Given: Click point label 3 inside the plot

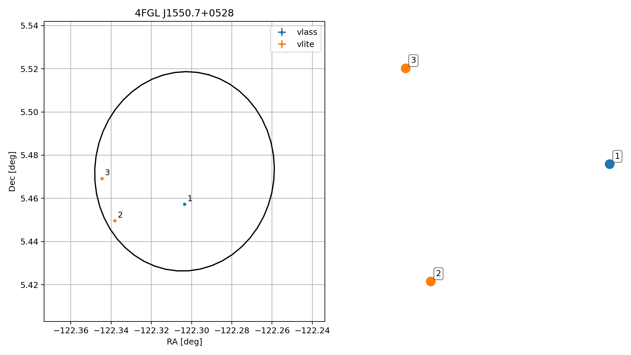Looking at the screenshot, I should point(107,173).
